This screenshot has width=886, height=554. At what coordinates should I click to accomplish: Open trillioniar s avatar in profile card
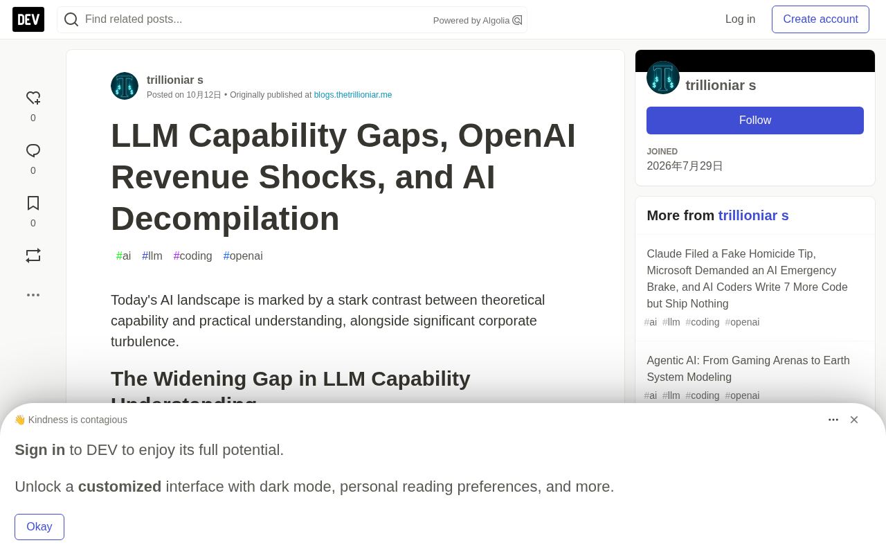click(663, 78)
